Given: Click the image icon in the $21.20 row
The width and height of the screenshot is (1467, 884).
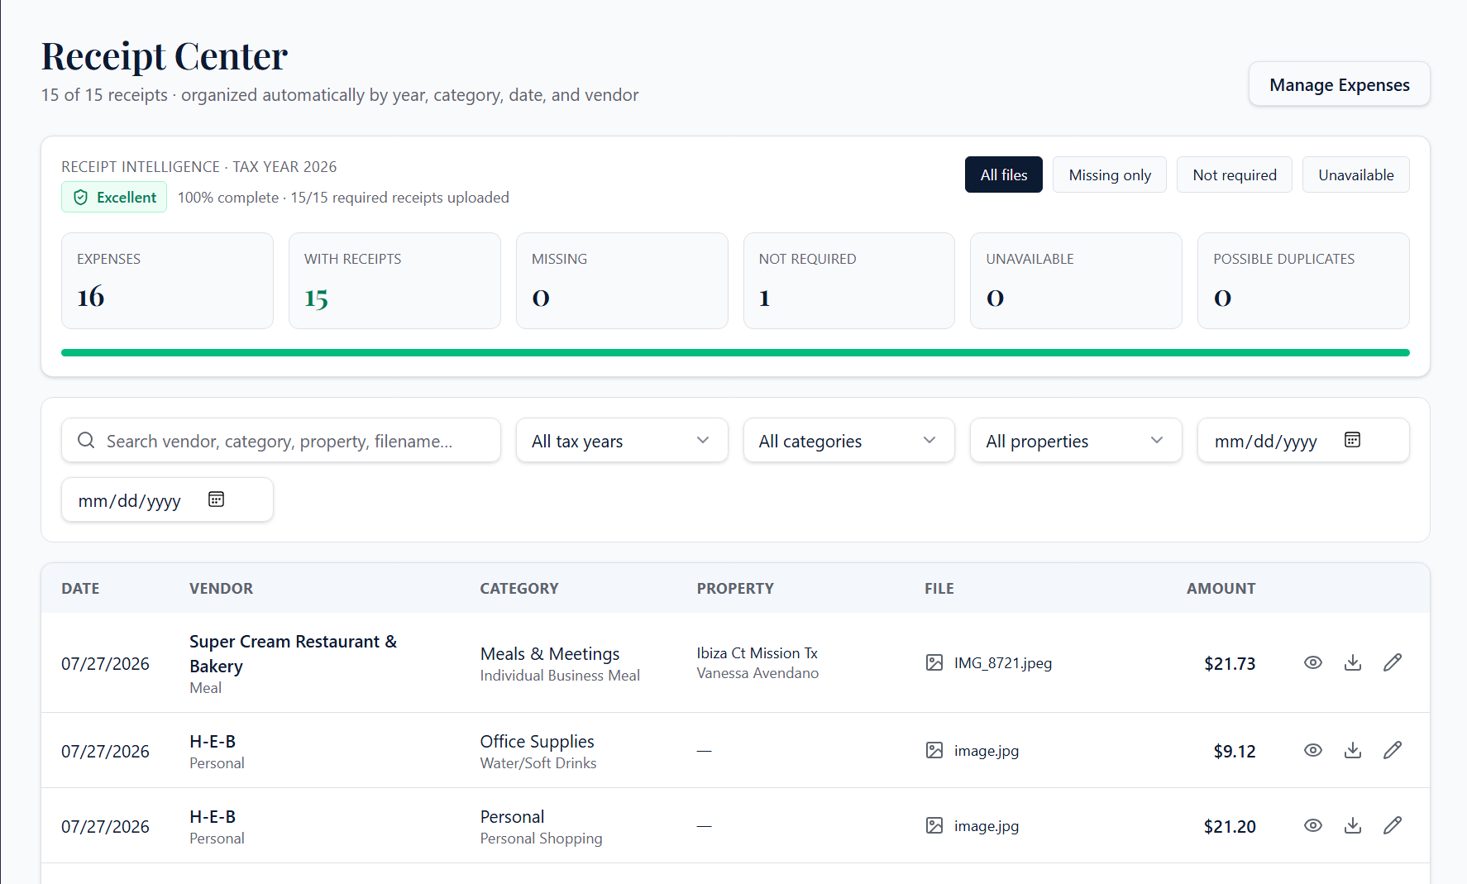Looking at the screenshot, I should pos(934,825).
